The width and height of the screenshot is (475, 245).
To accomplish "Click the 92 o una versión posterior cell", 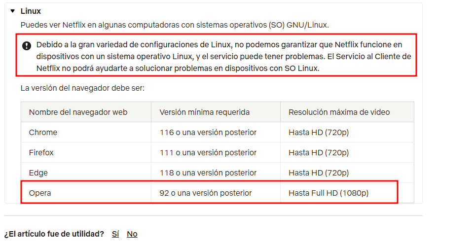I will pos(216,193).
